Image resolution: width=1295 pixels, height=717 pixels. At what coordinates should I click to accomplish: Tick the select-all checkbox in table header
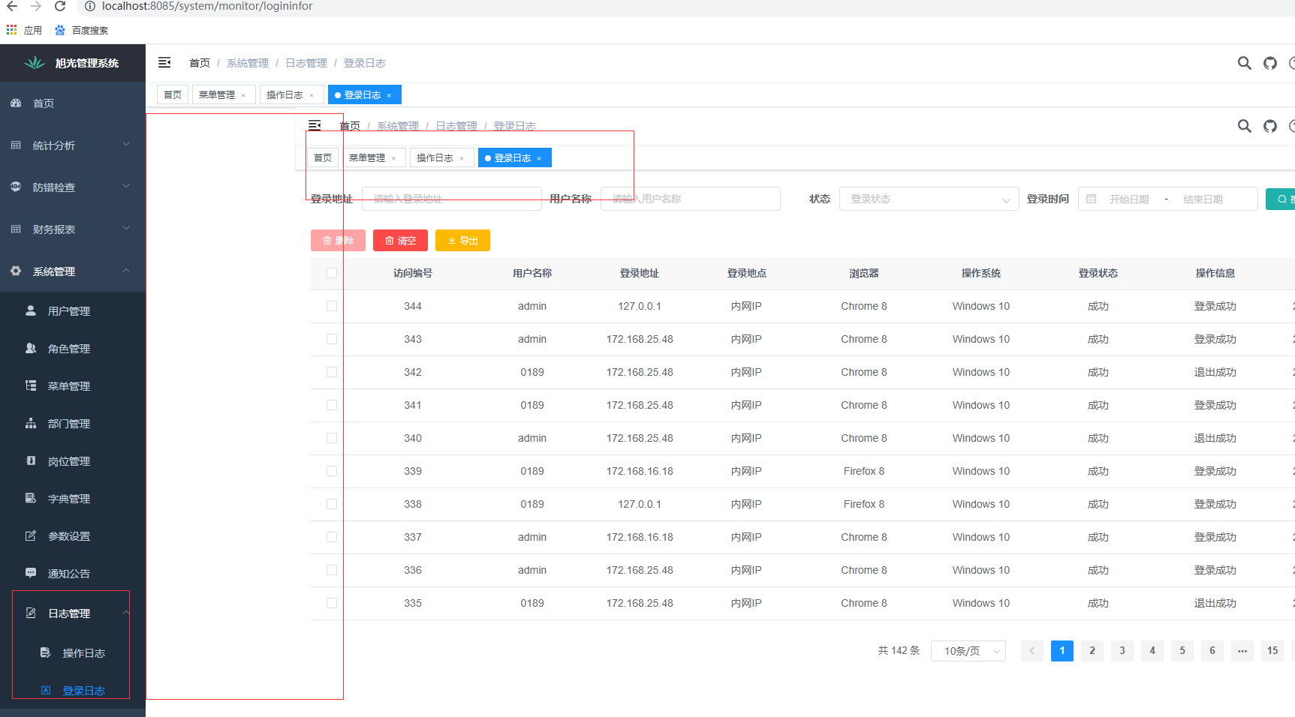(332, 273)
